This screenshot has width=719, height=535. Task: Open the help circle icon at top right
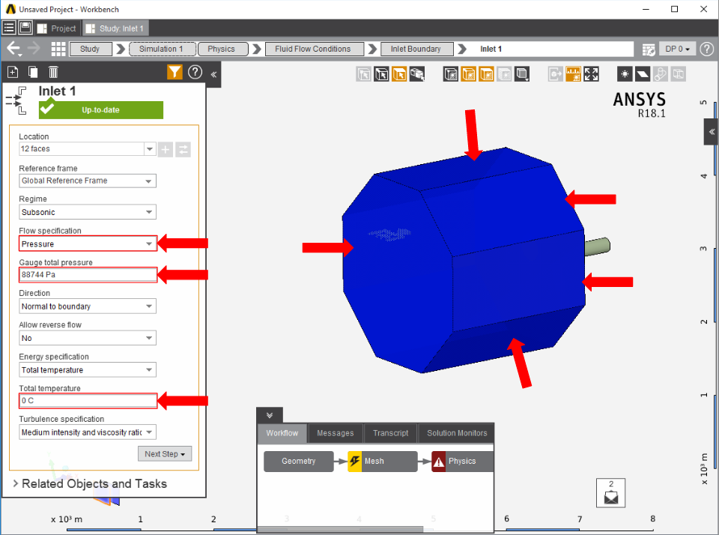coord(707,49)
